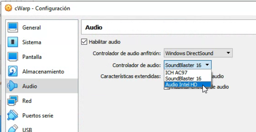The image size is (256, 132).
Task: Select the Sistema chip icon
Action: point(13,42)
